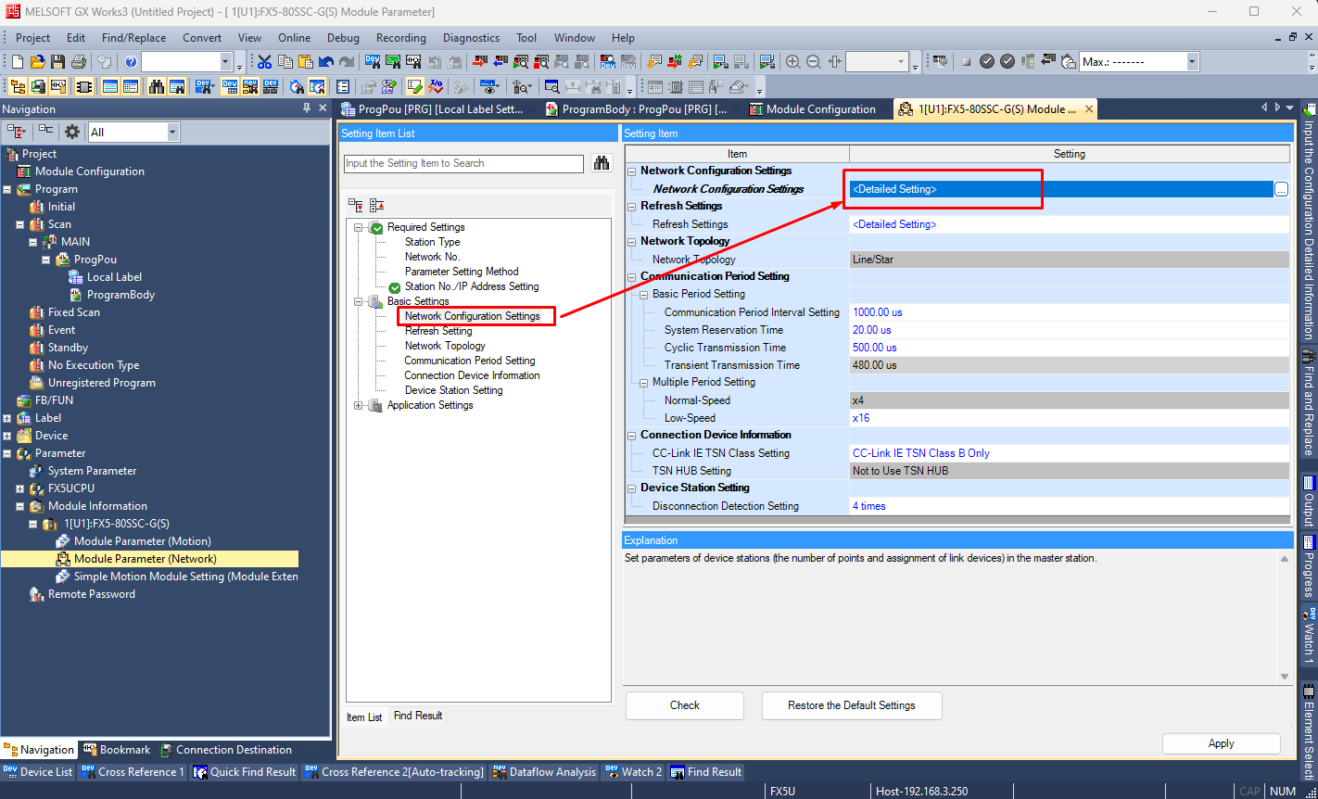
Task: Collapse the Scan node in Navigation
Action: pos(20,224)
